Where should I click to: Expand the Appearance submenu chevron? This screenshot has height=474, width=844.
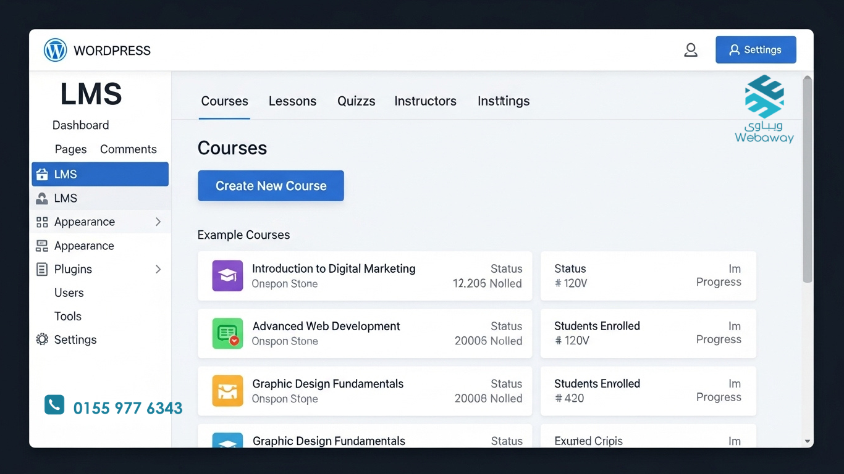[x=158, y=222]
